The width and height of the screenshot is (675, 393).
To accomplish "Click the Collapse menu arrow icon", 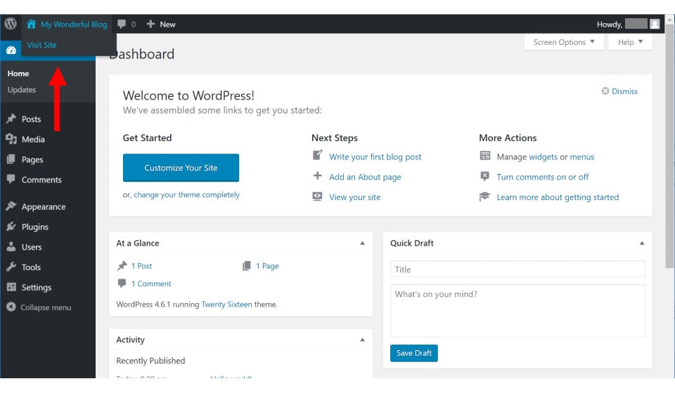I will [x=11, y=307].
